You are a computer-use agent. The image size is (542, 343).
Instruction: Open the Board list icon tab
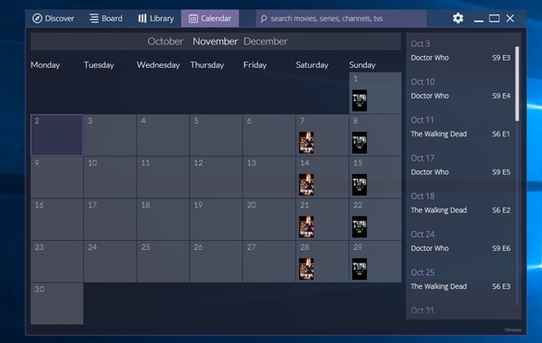click(x=106, y=18)
